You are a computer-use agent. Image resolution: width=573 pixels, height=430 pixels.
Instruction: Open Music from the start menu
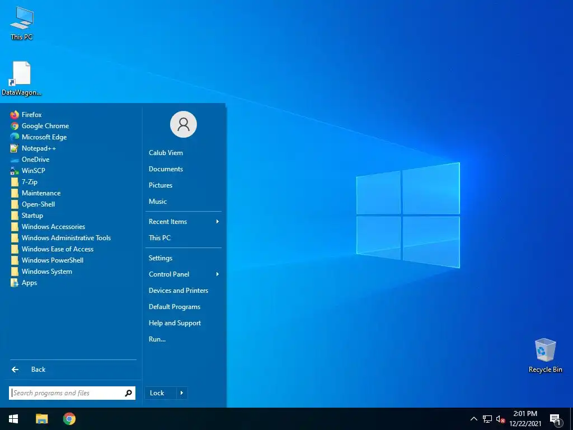[x=158, y=202]
